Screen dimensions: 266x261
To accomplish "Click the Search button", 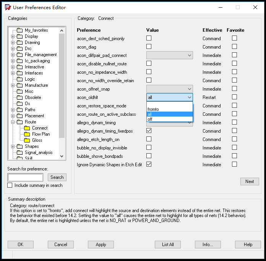I will [57, 177].
